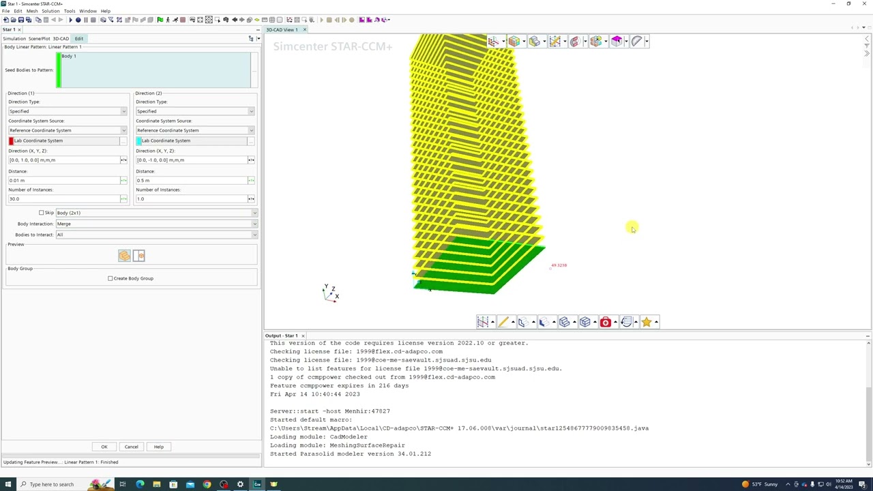Click the sketch plane pencil-grid icon in top toolbar

tap(554, 42)
